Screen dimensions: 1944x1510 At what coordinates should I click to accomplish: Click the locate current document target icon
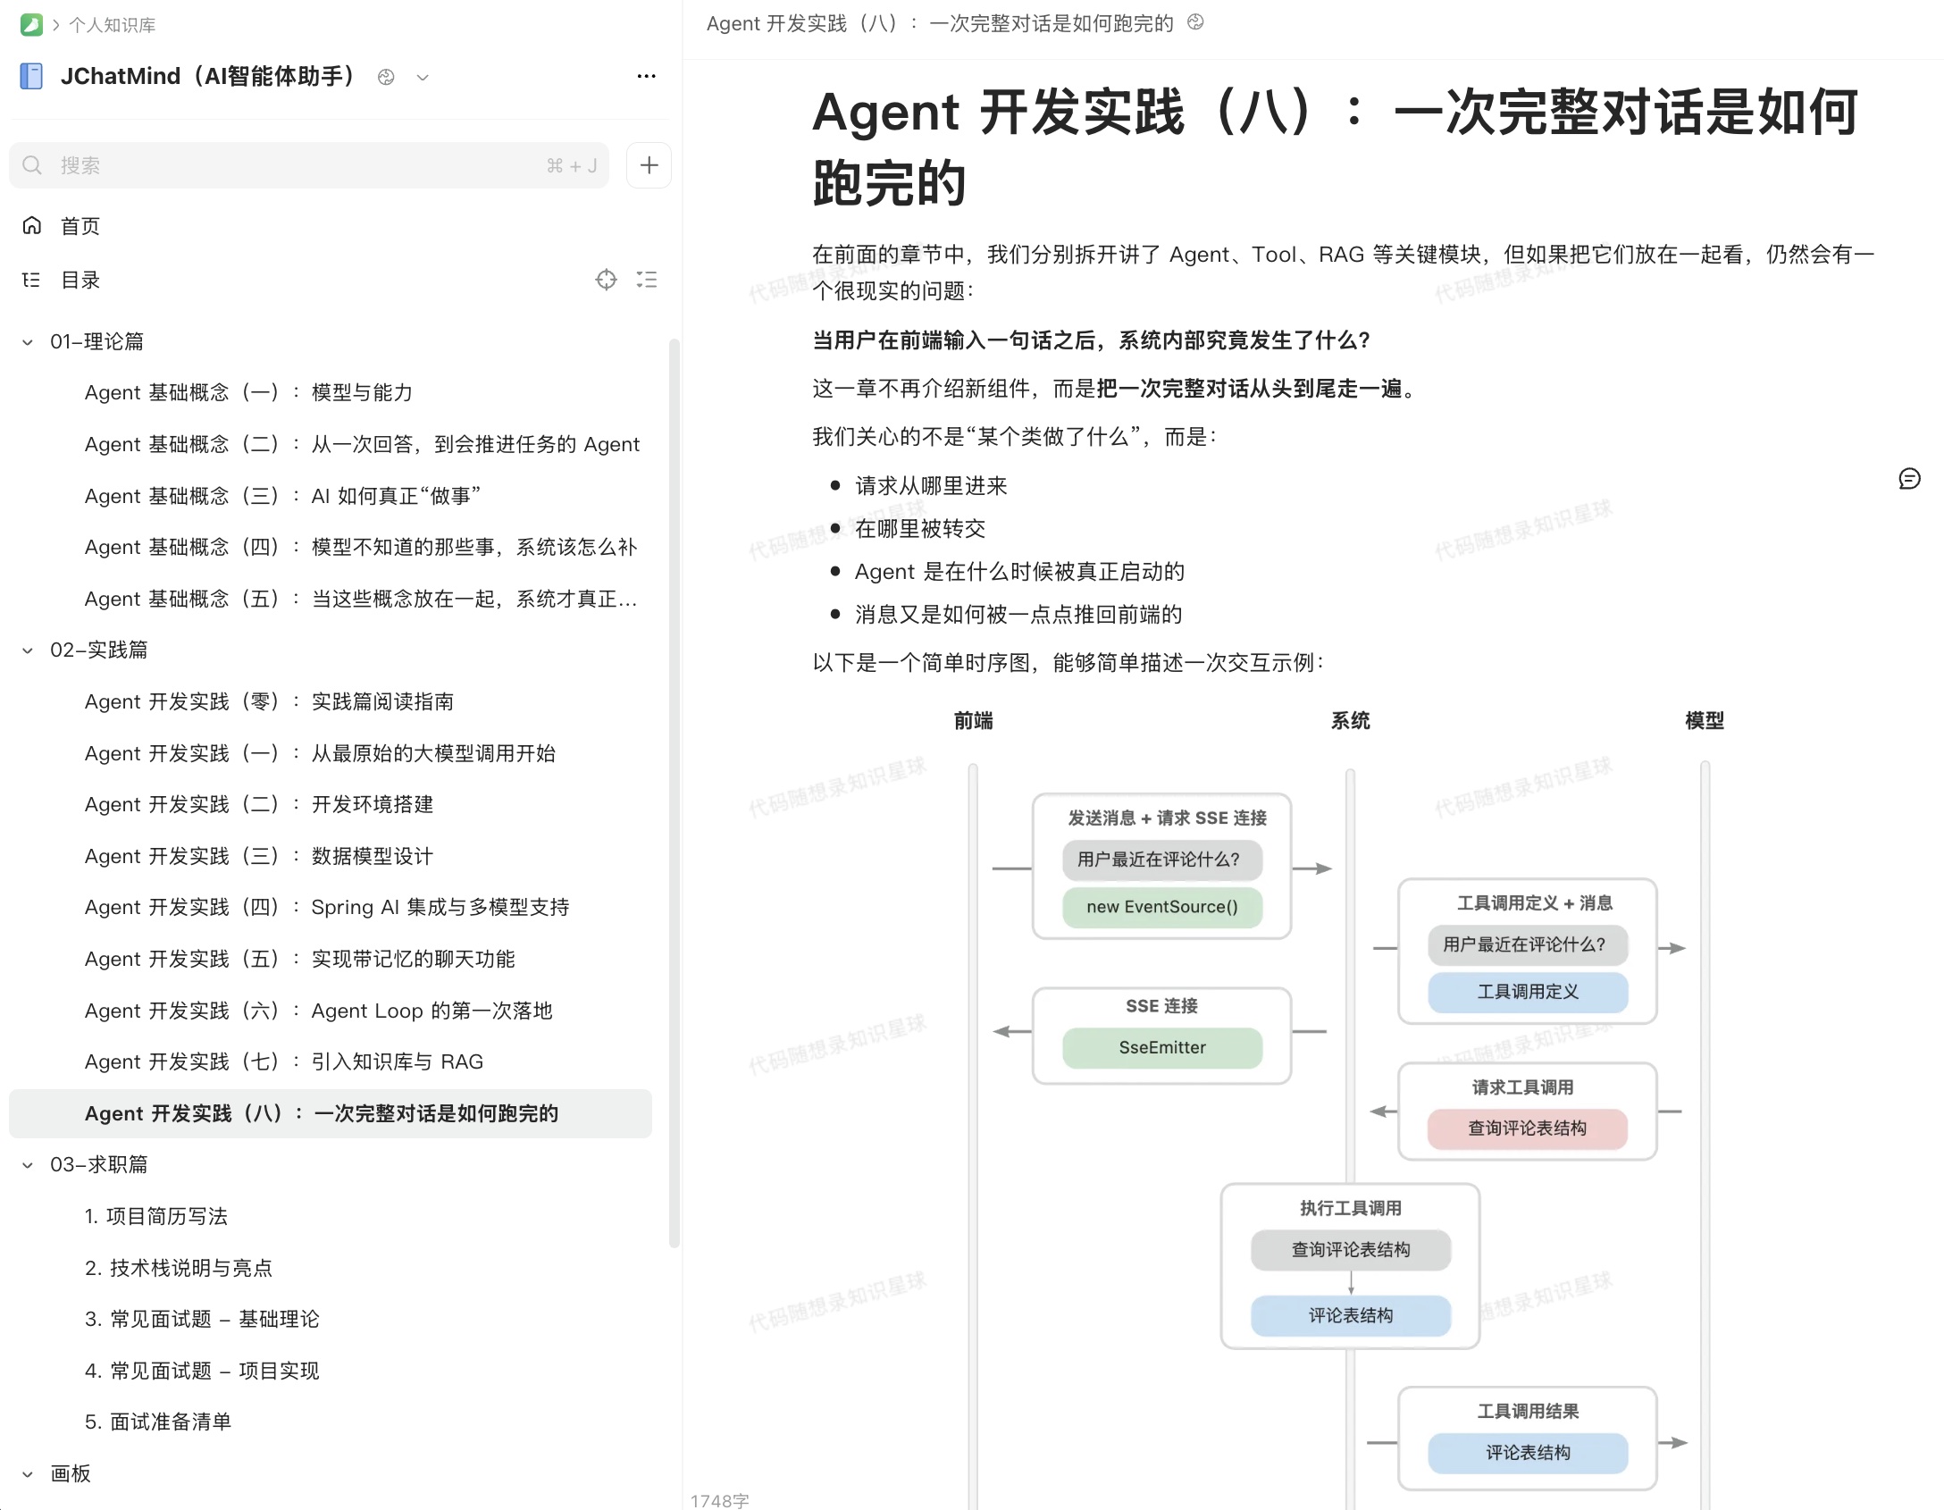[606, 280]
